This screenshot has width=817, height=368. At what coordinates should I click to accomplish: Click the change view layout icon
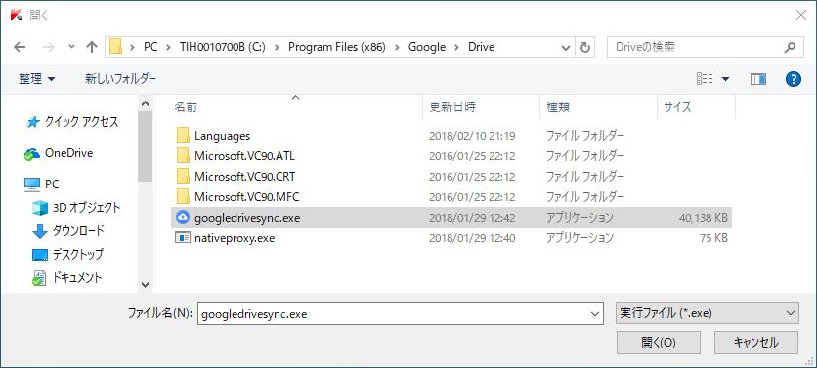point(705,79)
